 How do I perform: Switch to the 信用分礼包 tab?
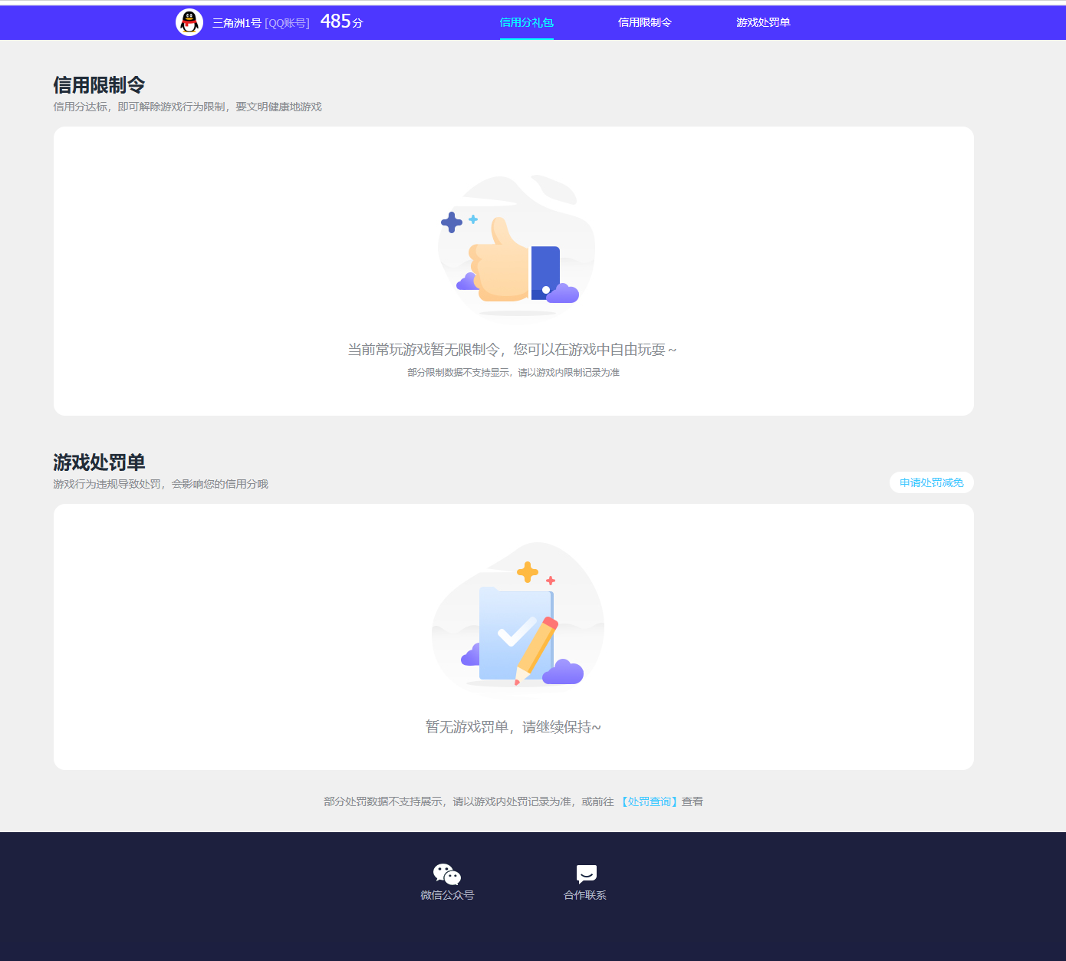point(527,22)
